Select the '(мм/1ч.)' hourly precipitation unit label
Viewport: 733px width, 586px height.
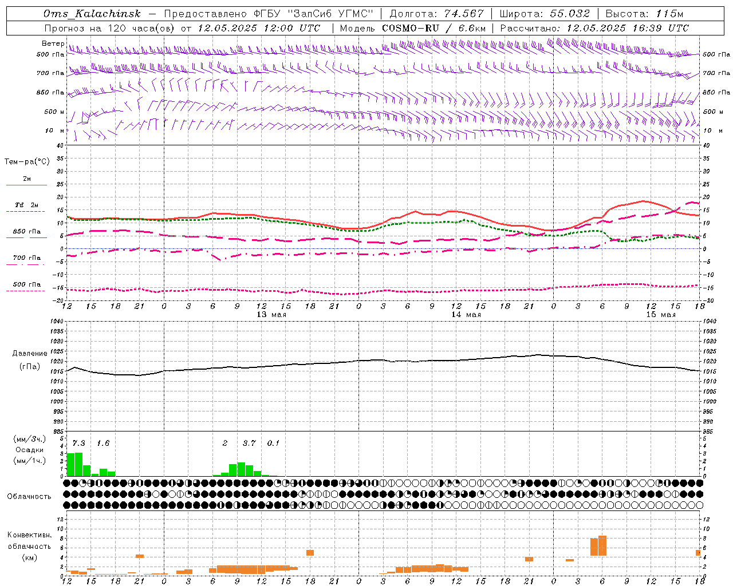(30, 461)
